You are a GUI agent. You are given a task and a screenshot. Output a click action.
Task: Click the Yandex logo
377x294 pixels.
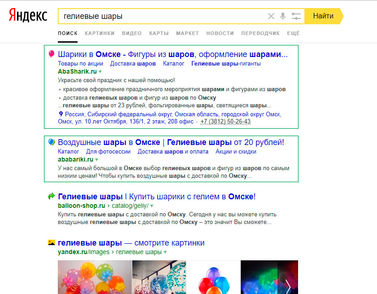pyautogui.click(x=28, y=16)
